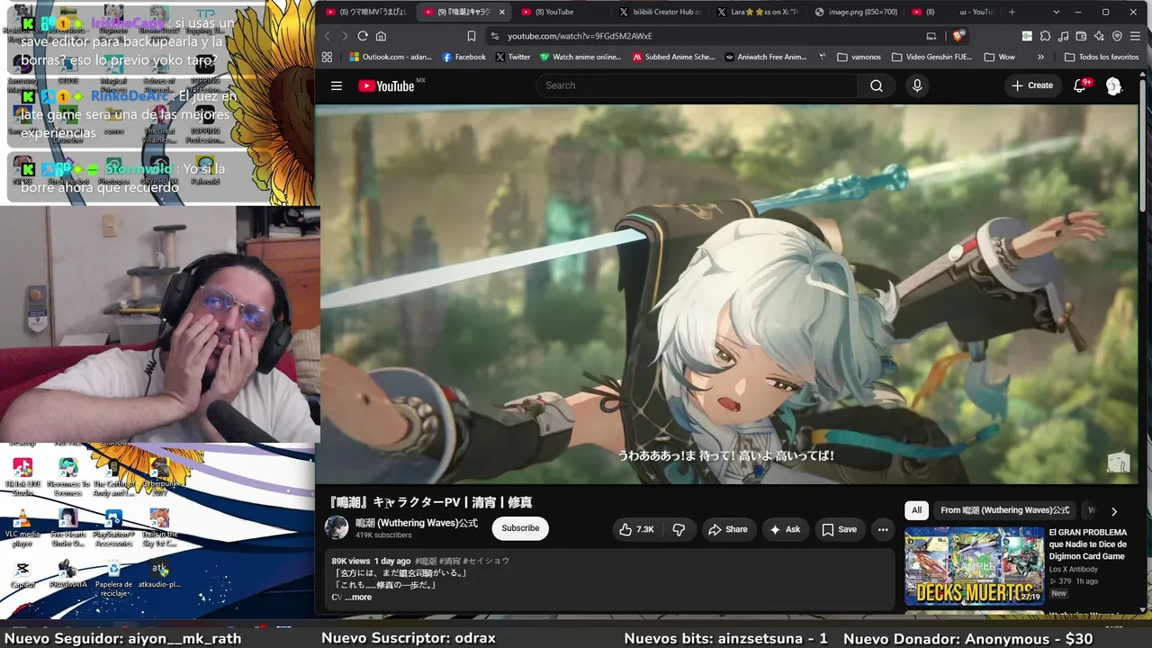Open the Outlook.com bookmark
This screenshot has width=1152, height=648.
coord(391,57)
